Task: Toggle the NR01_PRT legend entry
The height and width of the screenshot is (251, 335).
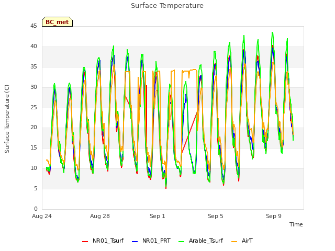Action: click(x=151, y=241)
